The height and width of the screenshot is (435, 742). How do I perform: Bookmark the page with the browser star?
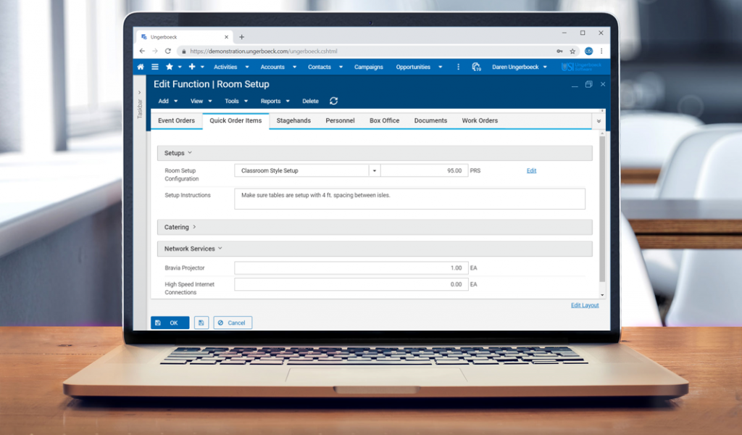coord(572,51)
